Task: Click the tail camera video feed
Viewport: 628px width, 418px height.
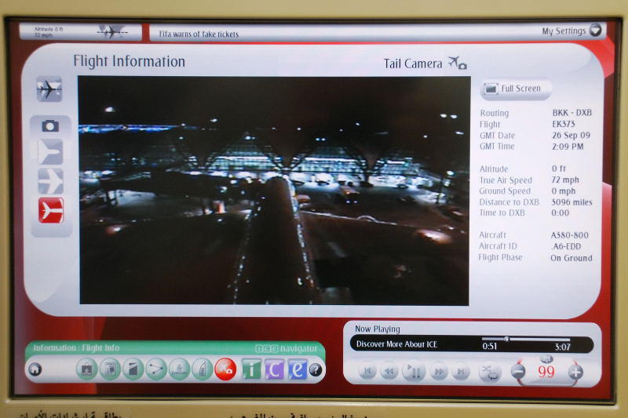Action: 274,191
